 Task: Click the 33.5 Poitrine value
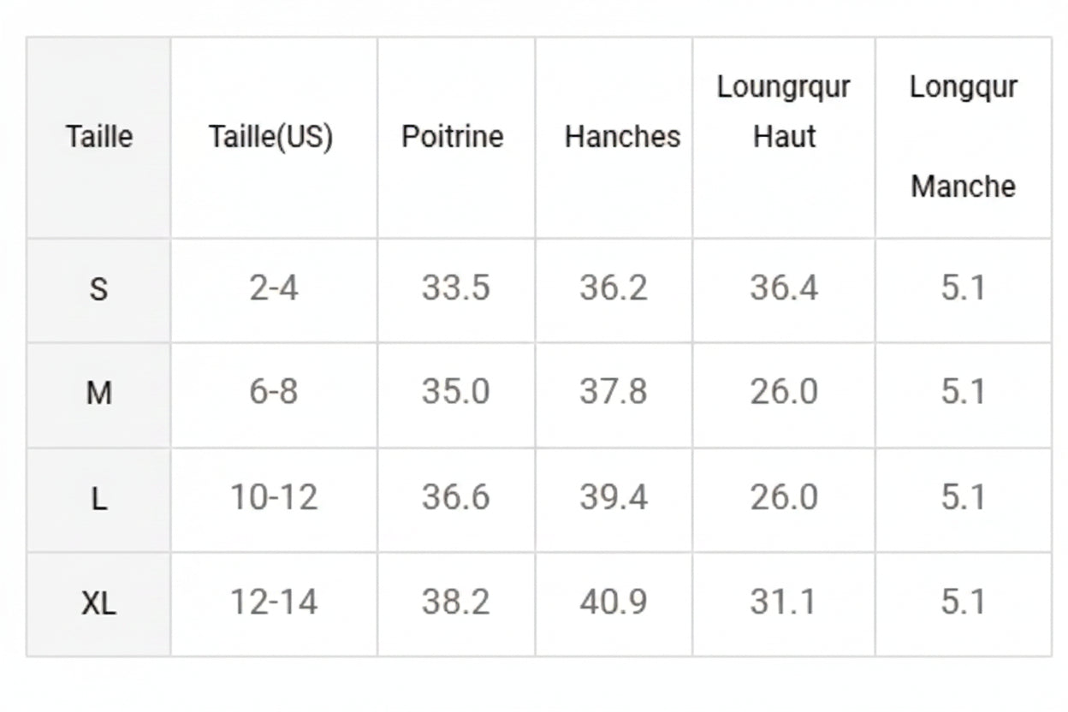tap(456, 290)
